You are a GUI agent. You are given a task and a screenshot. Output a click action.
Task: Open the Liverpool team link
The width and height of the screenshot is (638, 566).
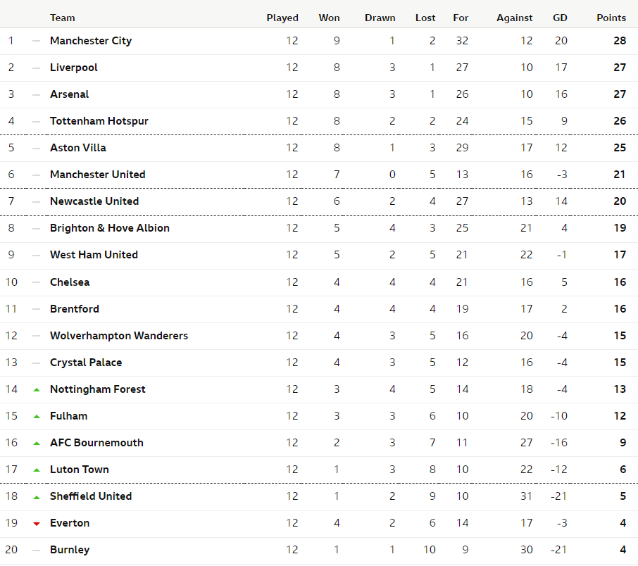pos(74,68)
